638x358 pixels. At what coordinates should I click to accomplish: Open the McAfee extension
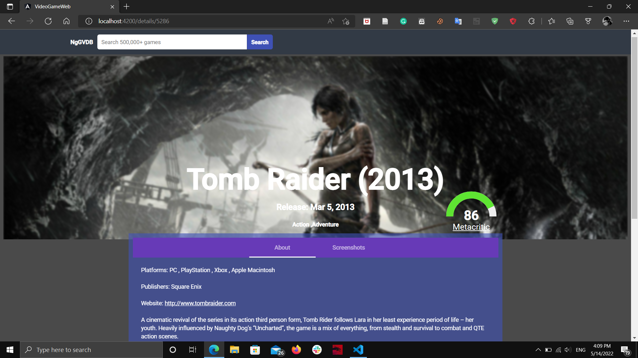tap(367, 21)
